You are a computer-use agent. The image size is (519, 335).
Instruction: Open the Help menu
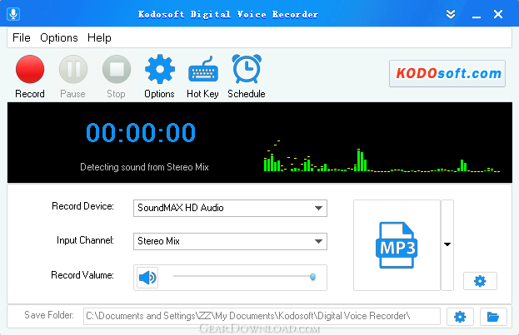point(99,37)
